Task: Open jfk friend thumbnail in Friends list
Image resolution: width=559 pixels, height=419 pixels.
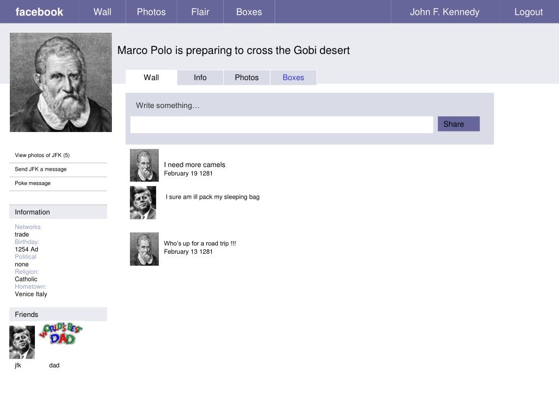Action: pos(22,342)
